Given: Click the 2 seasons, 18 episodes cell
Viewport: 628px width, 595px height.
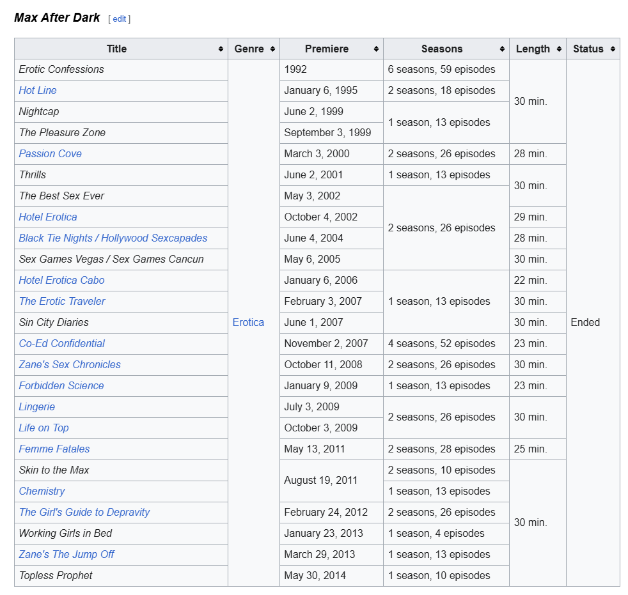Looking at the screenshot, I should pos(446,90).
